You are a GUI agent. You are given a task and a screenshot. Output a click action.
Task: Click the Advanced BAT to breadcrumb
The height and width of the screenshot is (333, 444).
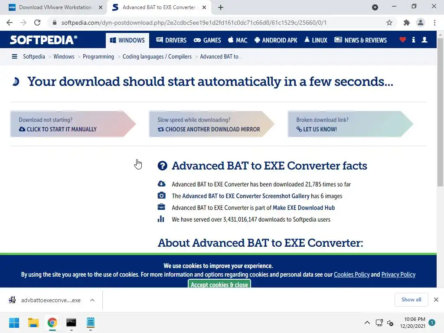click(x=219, y=57)
